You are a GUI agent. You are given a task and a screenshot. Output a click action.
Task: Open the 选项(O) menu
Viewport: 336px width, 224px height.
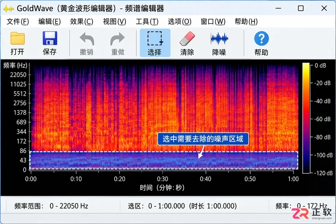pyautogui.click(x=180, y=21)
